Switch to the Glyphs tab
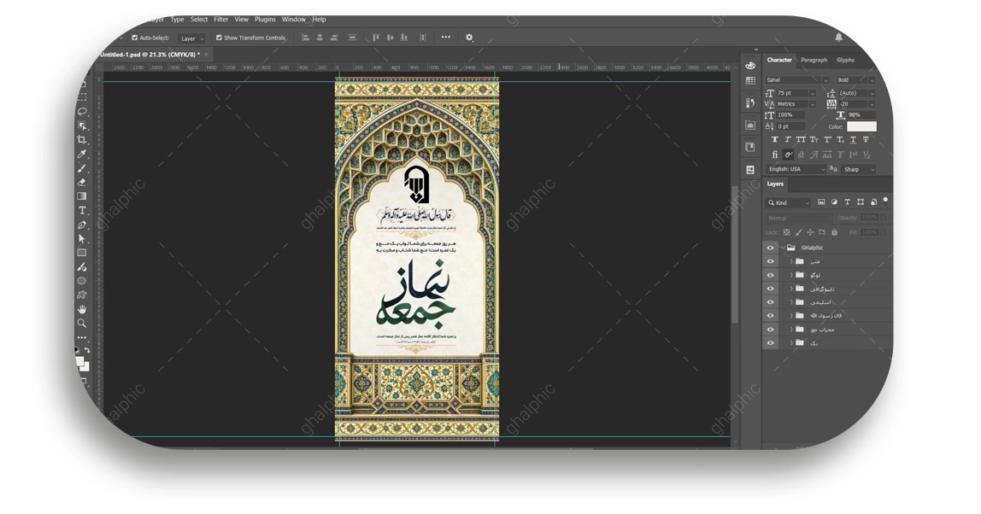Screen dimensions: 981x514 [x=845, y=60]
